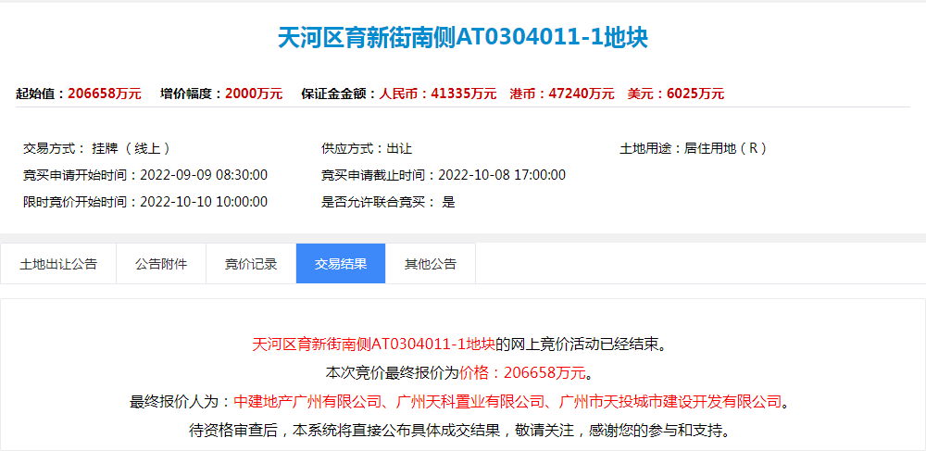This screenshot has height=451, width=926.
Task: Click the 保证金金额 label
Action: [x=340, y=94]
